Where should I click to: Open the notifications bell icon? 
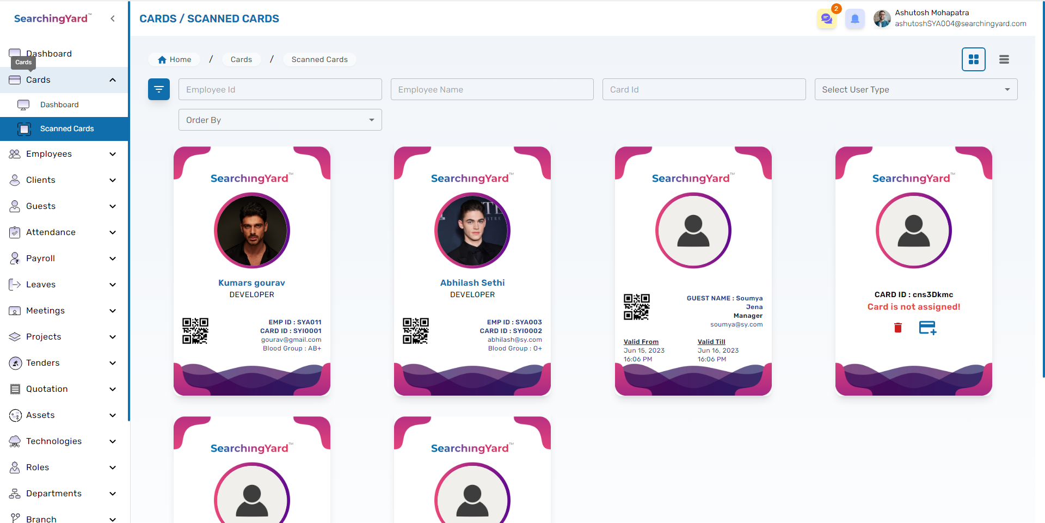click(855, 19)
